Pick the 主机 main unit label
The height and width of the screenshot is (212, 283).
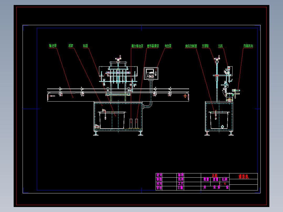tap(220, 46)
